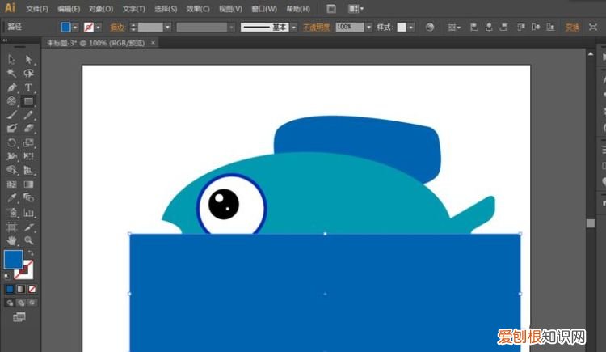This screenshot has height=352, width=606.
Task: Switch to Gradient fill mode
Action: (20, 288)
